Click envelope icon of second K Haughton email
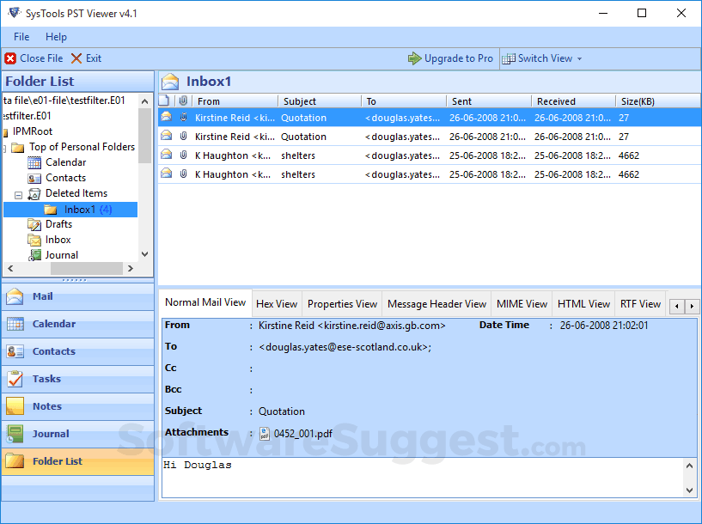702x524 pixels. click(166, 174)
